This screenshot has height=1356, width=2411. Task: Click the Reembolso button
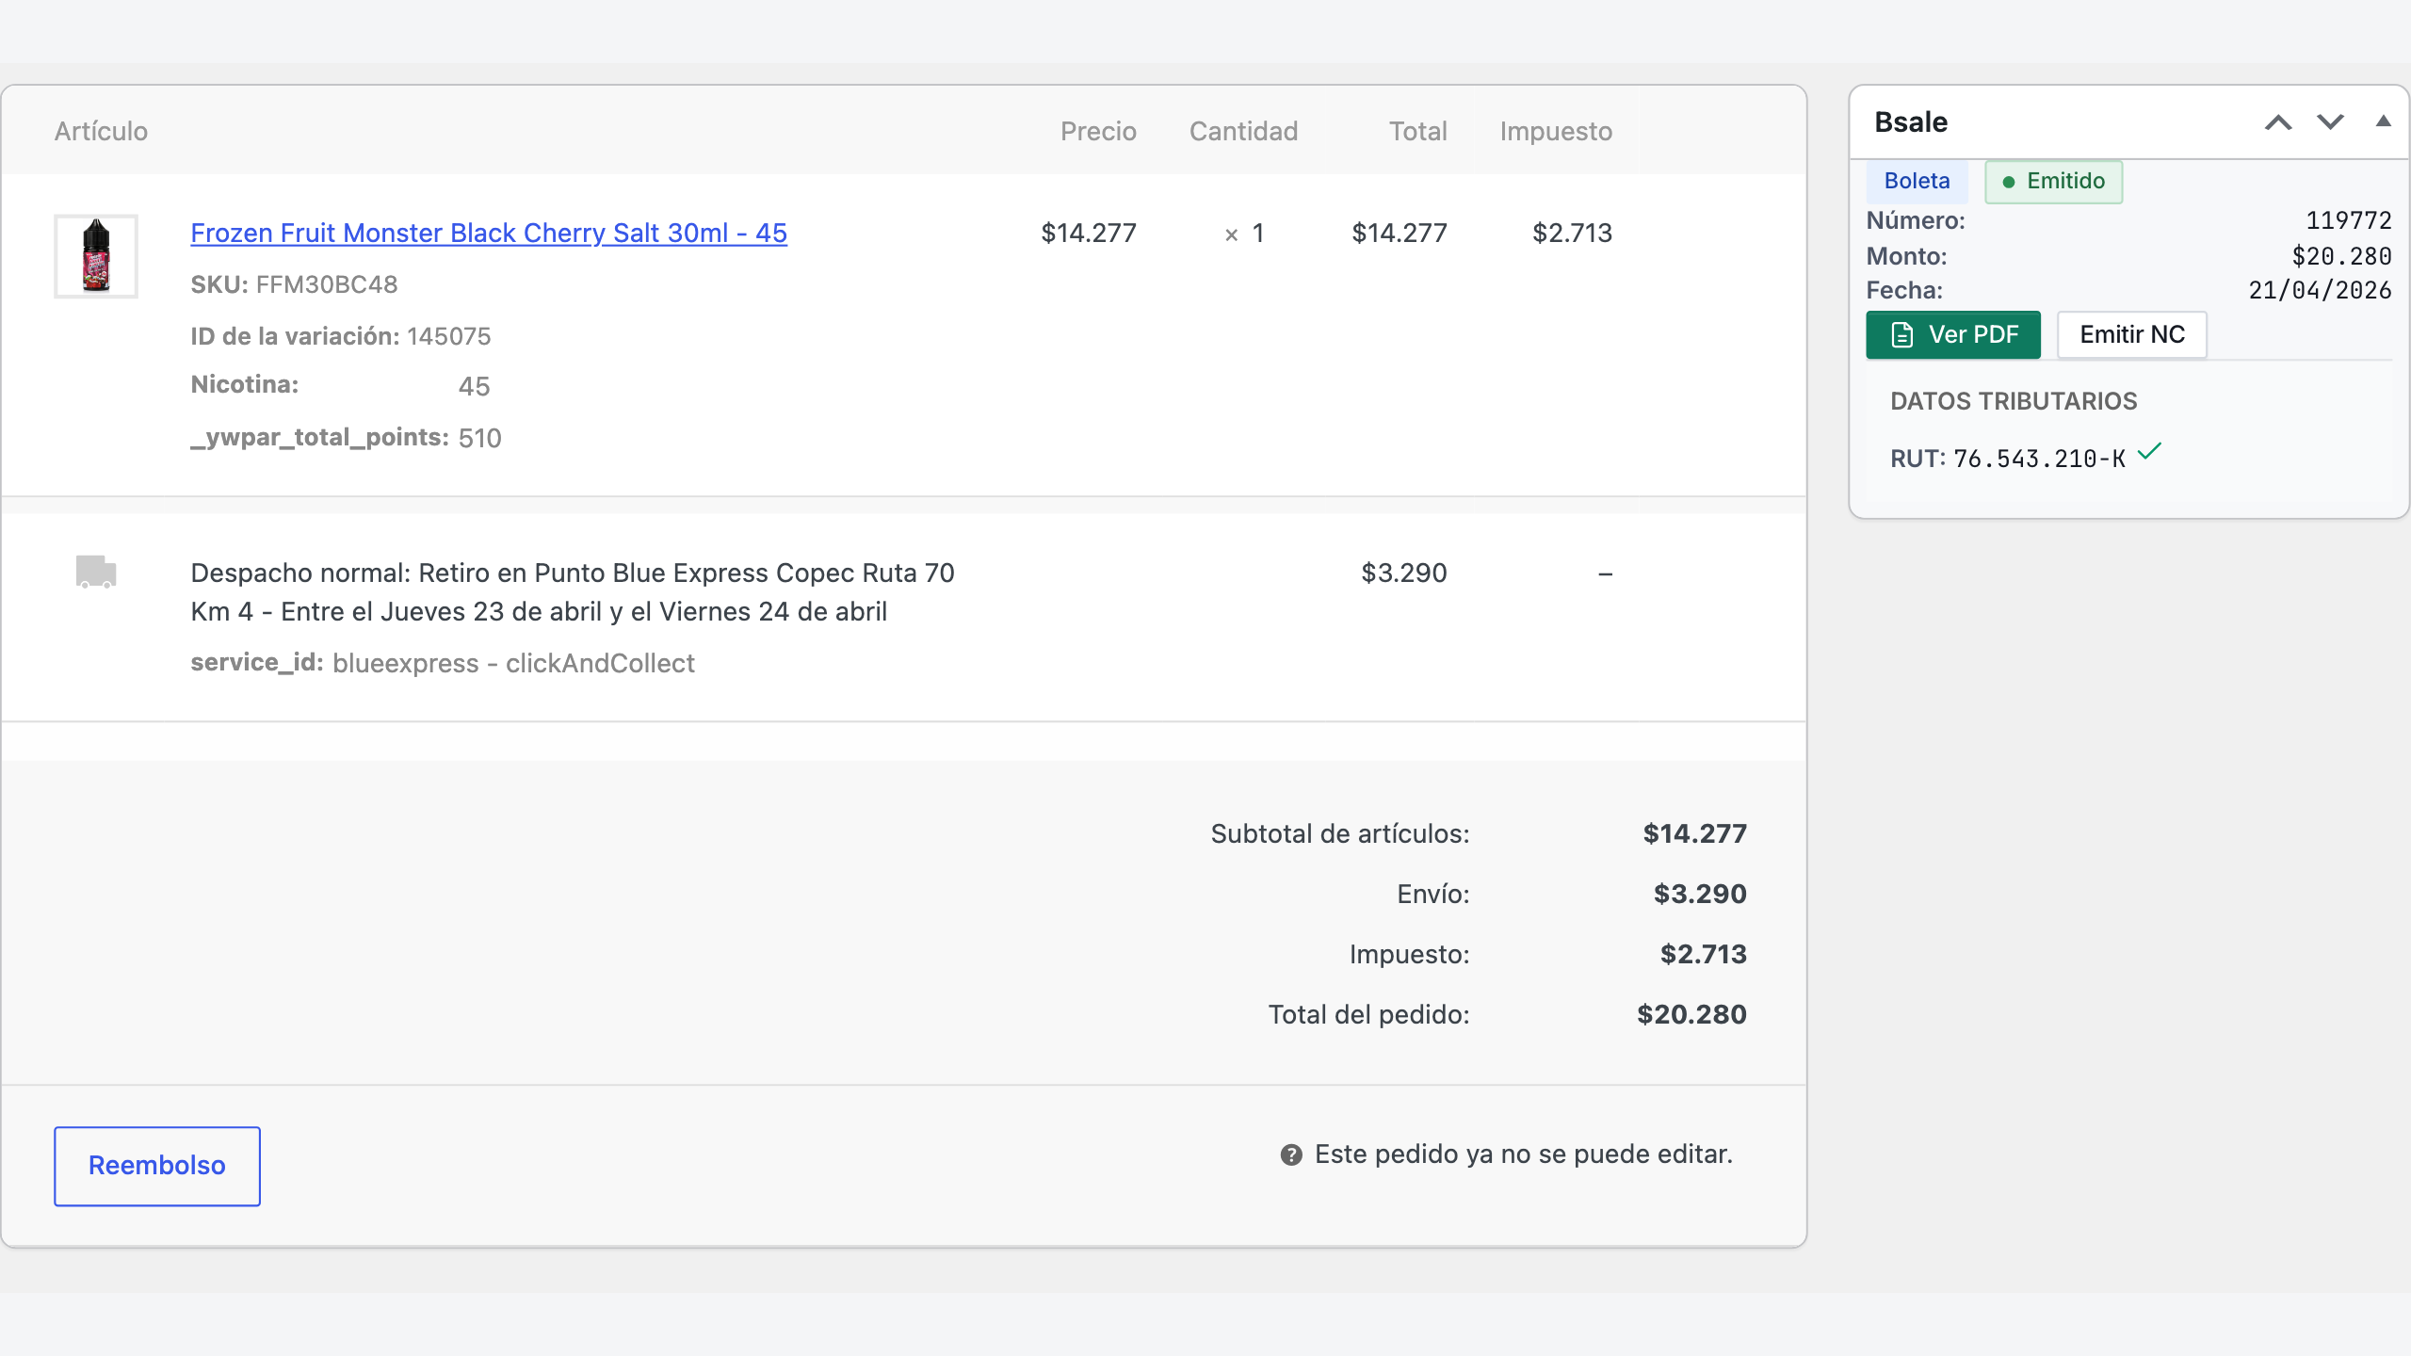coord(157,1166)
